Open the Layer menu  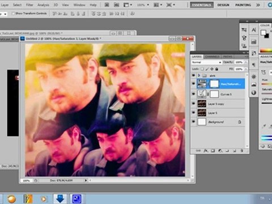pyautogui.click(x=5, y=5)
